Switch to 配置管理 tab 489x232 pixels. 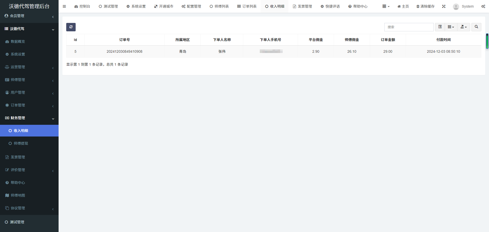[x=192, y=6]
